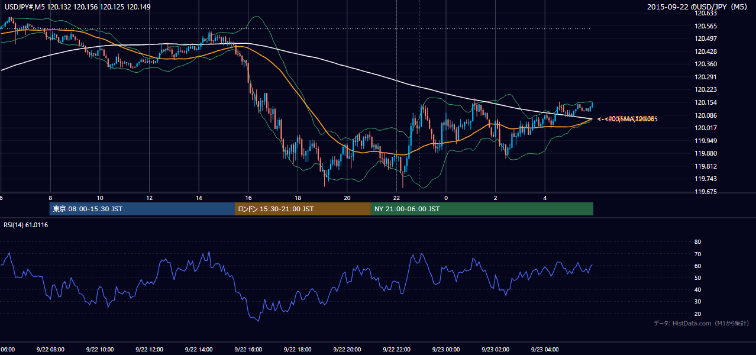This screenshot has width=756, height=355.
Task: Click price axis label 120.223
Action: (x=706, y=89)
